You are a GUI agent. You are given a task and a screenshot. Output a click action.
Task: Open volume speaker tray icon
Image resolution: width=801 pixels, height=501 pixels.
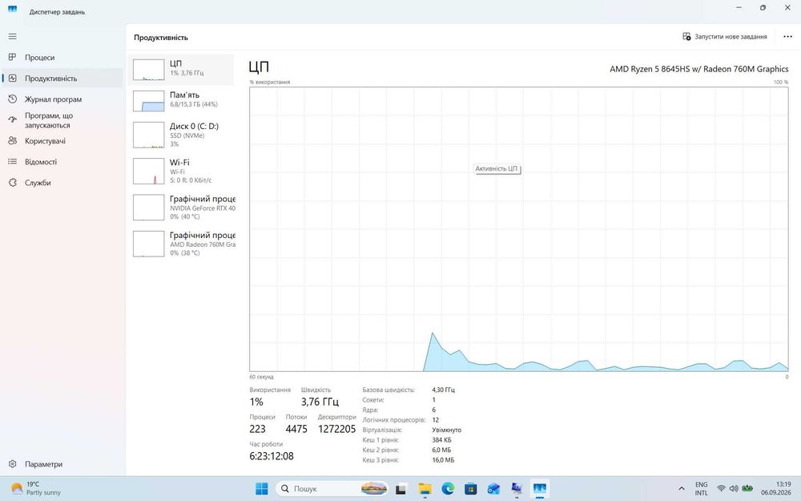[x=734, y=489]
